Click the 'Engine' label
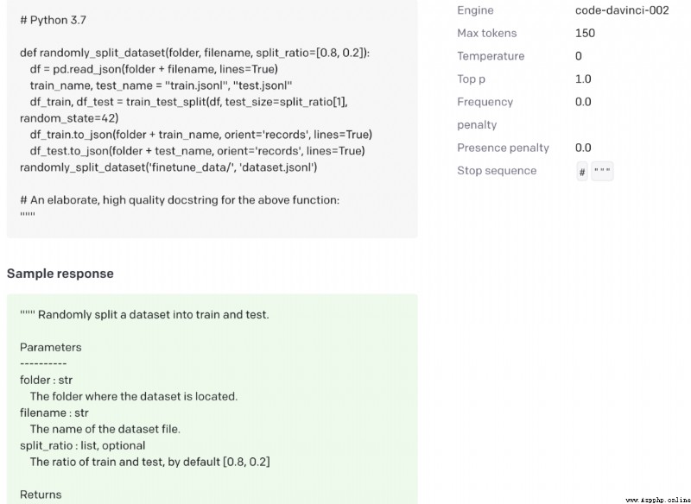Viewport: 691px width, 504px height. [475, 10]
